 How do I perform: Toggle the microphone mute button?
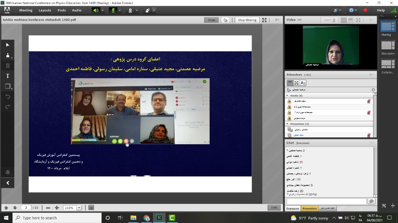(x=114, y=10)
